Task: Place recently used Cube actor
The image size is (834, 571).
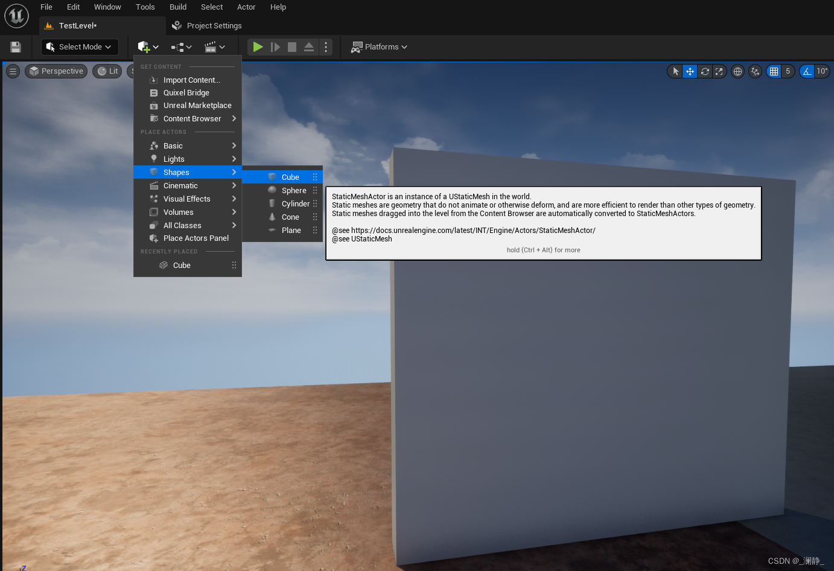Action: (x=188, y=266)
